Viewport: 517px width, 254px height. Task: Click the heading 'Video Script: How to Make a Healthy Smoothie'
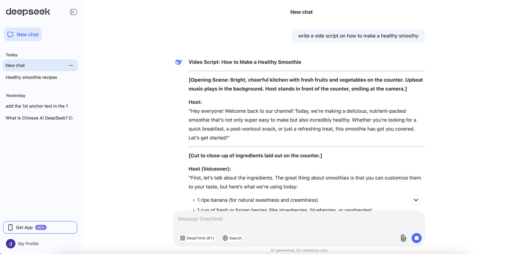pos(245,62)
